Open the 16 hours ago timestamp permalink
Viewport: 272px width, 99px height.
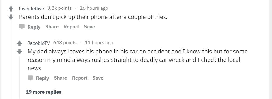[94, 8]
